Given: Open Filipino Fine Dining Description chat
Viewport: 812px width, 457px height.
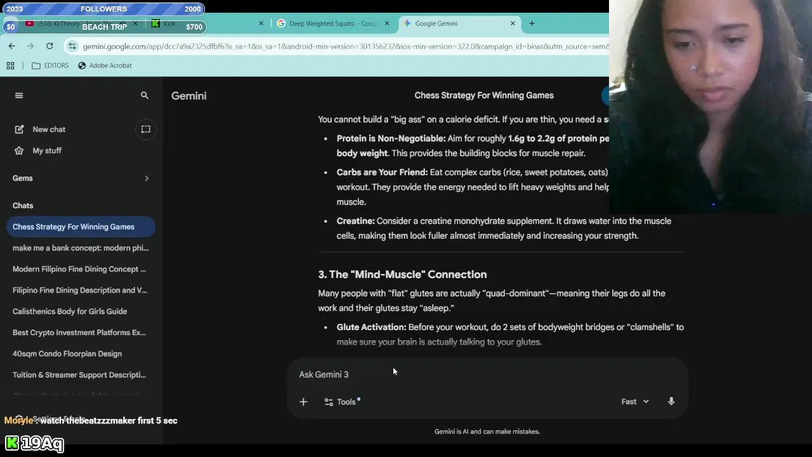Looking at the screenshot, I should pyautogui.click(x=81, y=290).
